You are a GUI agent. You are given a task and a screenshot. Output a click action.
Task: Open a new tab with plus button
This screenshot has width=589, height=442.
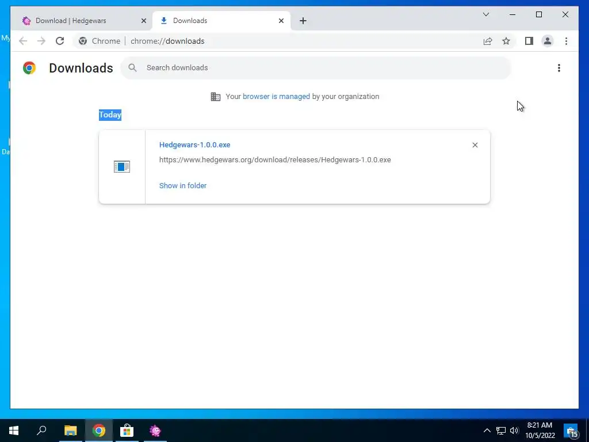tap(303, 21)
